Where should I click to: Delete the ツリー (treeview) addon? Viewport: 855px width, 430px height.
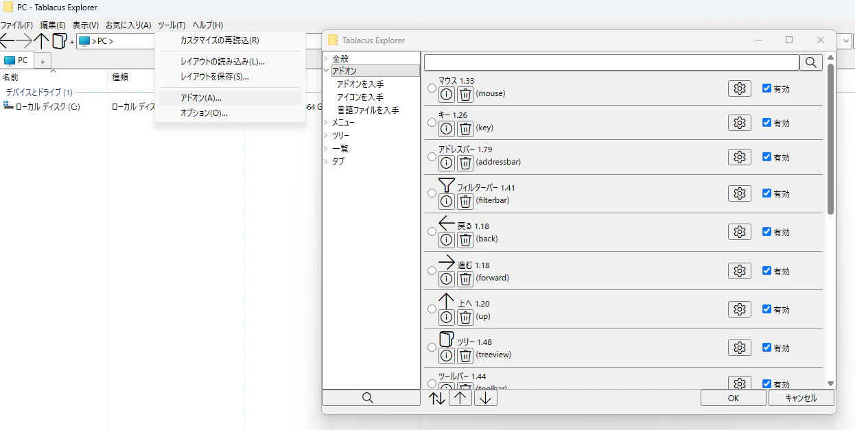point(465,355)
